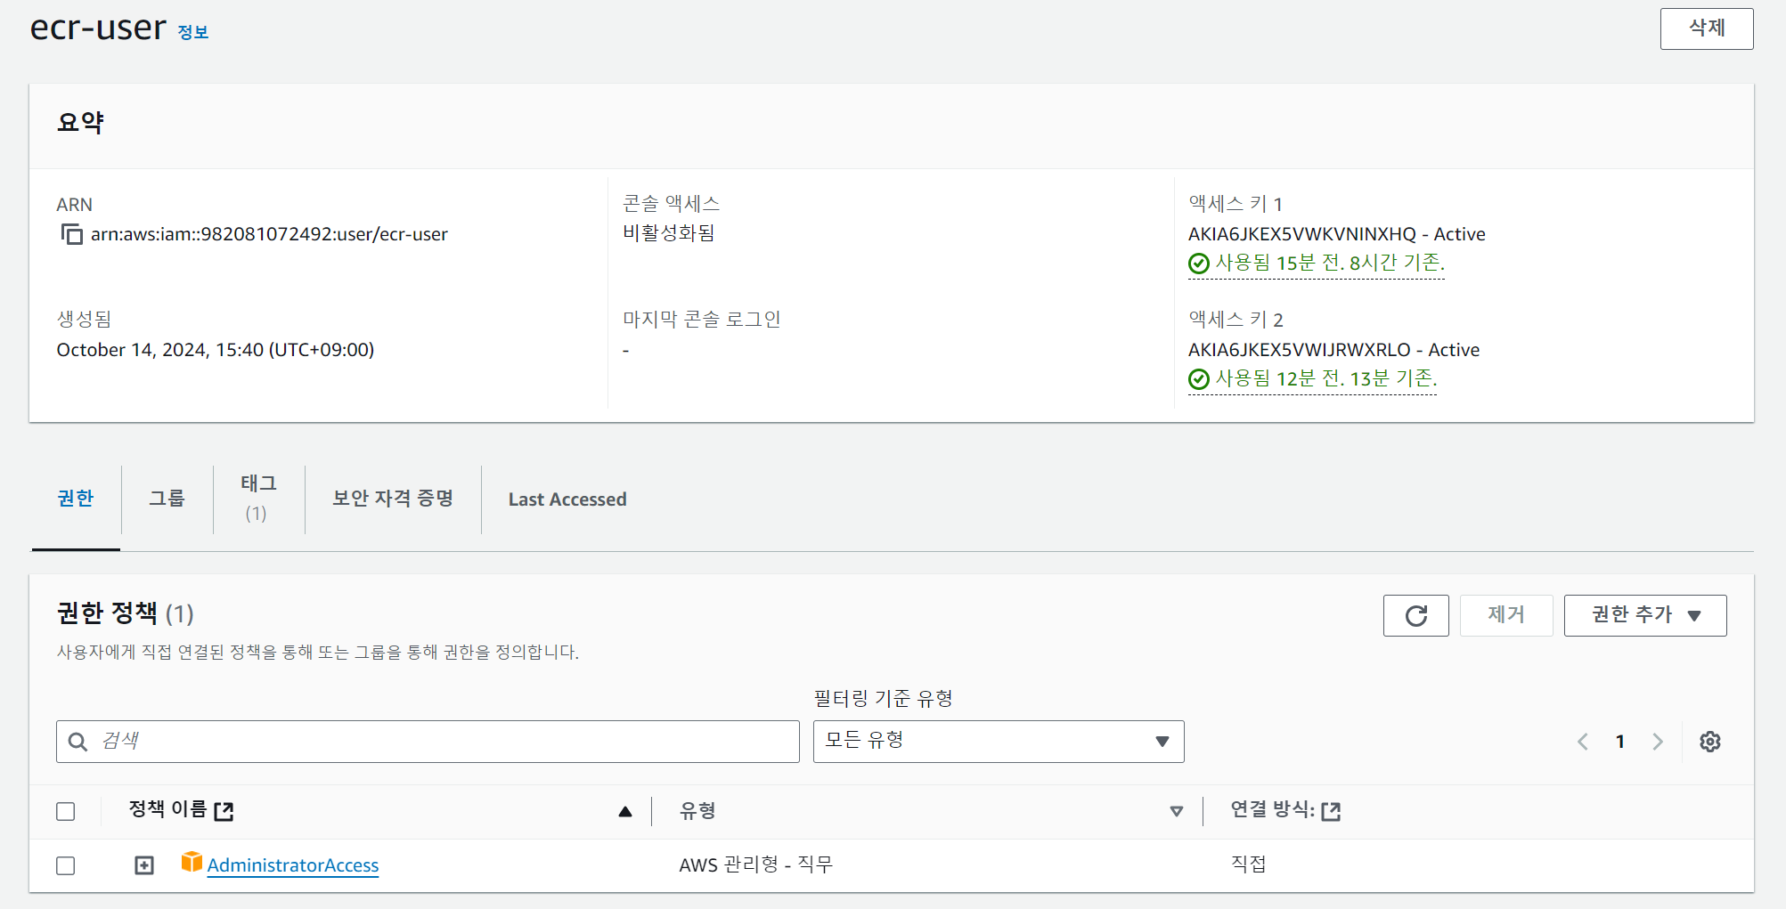Viewport: 1786px width, 909px height.
Task: Click page number 1 in pagination
Action: coord(1620,742)
